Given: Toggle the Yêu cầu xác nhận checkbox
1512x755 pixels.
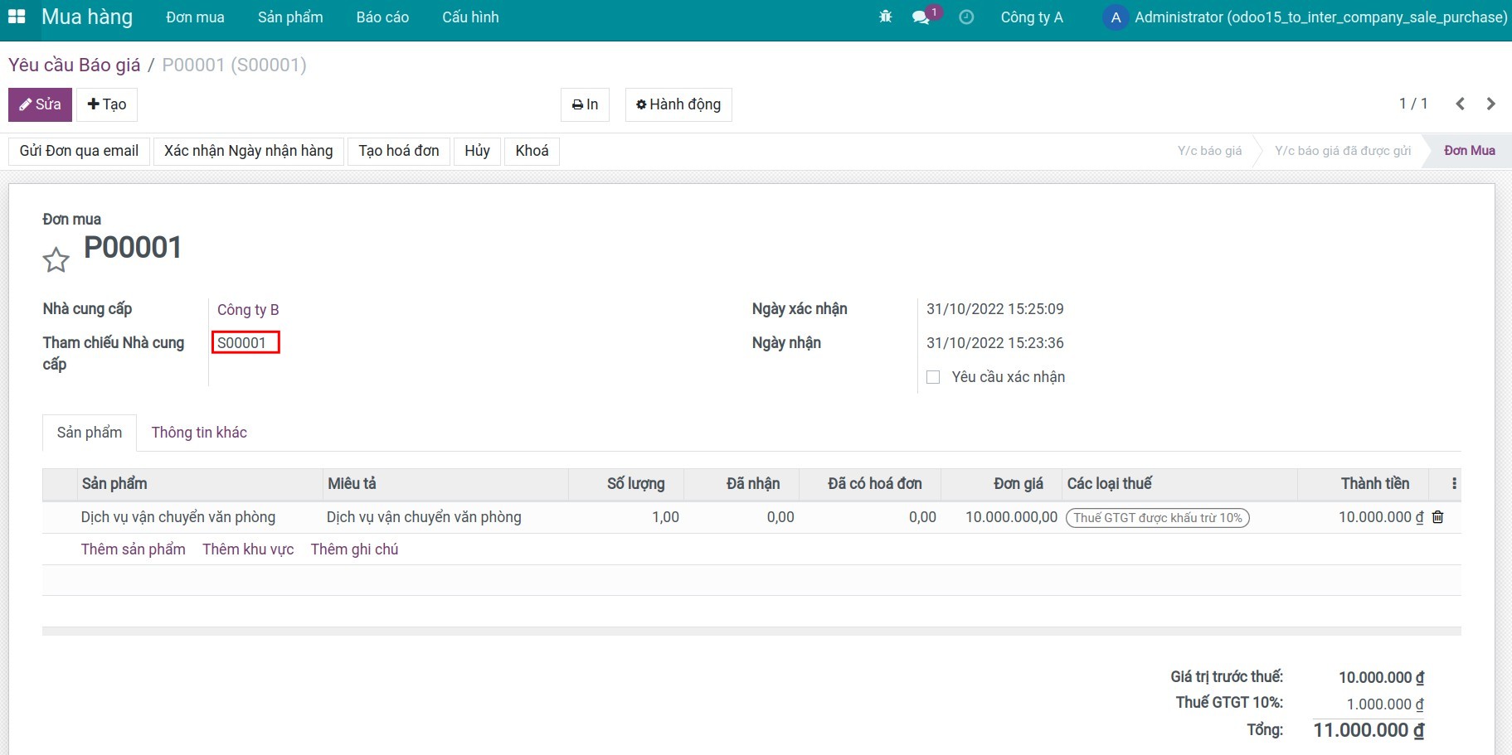Looking at the screenshot, I should pos(933,377).
